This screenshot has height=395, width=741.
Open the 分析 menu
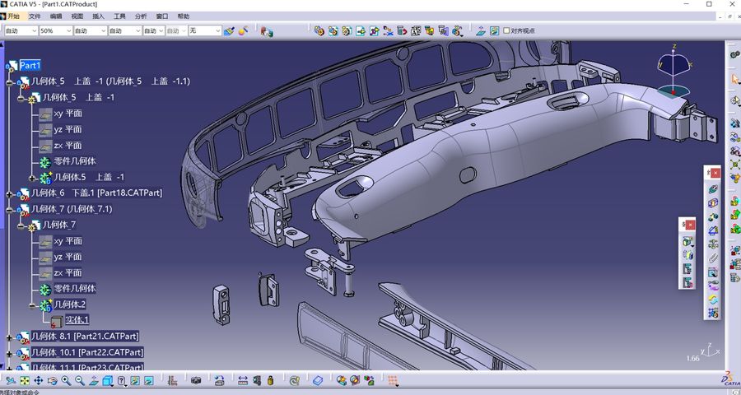pyautogui.click(x=141, y=16)
